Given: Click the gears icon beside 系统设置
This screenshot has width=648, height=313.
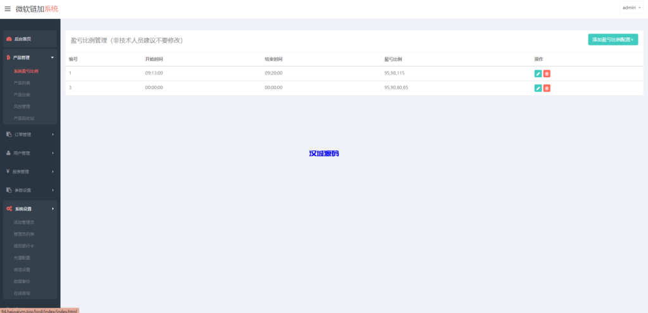Looking at the screenshot, I should tap(9, 209).
